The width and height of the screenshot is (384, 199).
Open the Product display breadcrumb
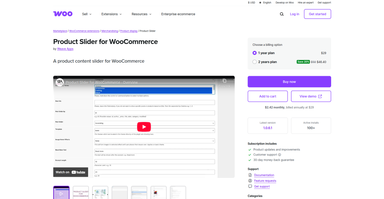129,31
